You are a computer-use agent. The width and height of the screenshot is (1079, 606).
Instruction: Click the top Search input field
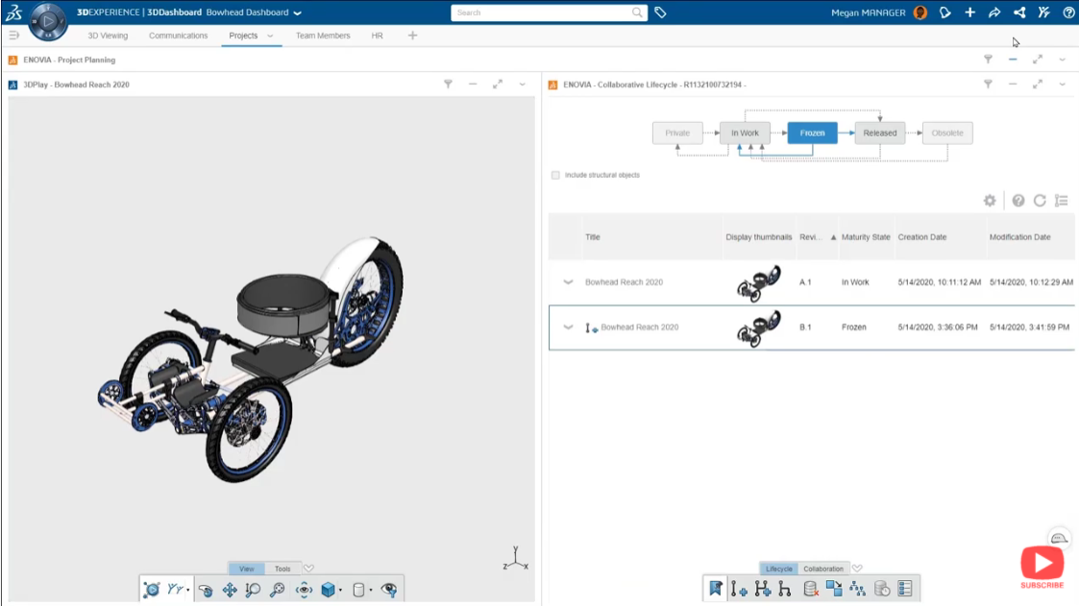(x=542, y=12)
